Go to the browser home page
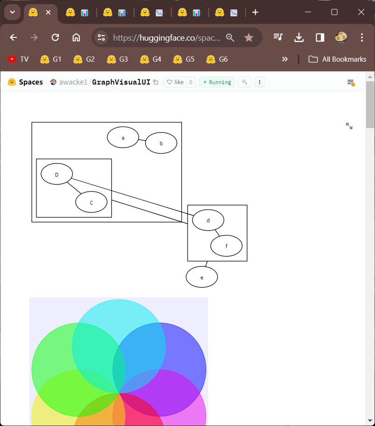 click(x=76, y=38)
